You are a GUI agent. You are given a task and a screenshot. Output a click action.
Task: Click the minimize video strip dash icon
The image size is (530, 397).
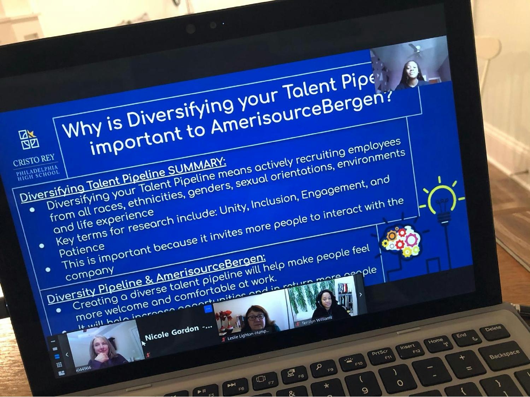[x=53, y=341]
